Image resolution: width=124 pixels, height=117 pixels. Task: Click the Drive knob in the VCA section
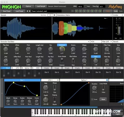click(96, 49)
